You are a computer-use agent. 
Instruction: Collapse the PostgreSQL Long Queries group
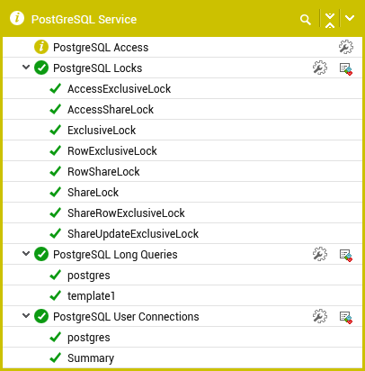(x=26, y=253)
